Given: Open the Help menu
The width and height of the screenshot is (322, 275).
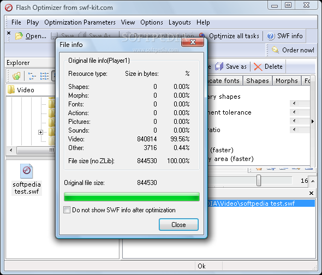Looking at the screenshot, I should (x=203, y=22).
